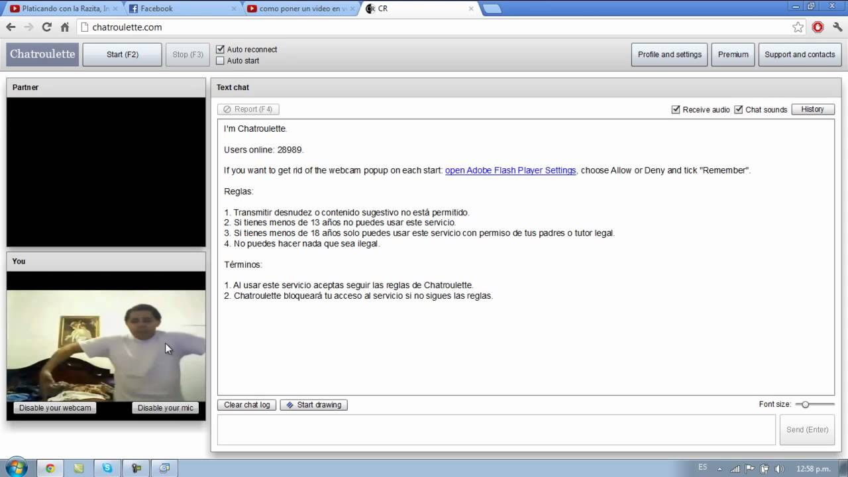
Task: Click the chatroulette.com address bar
Action: (x=434, y=27)
